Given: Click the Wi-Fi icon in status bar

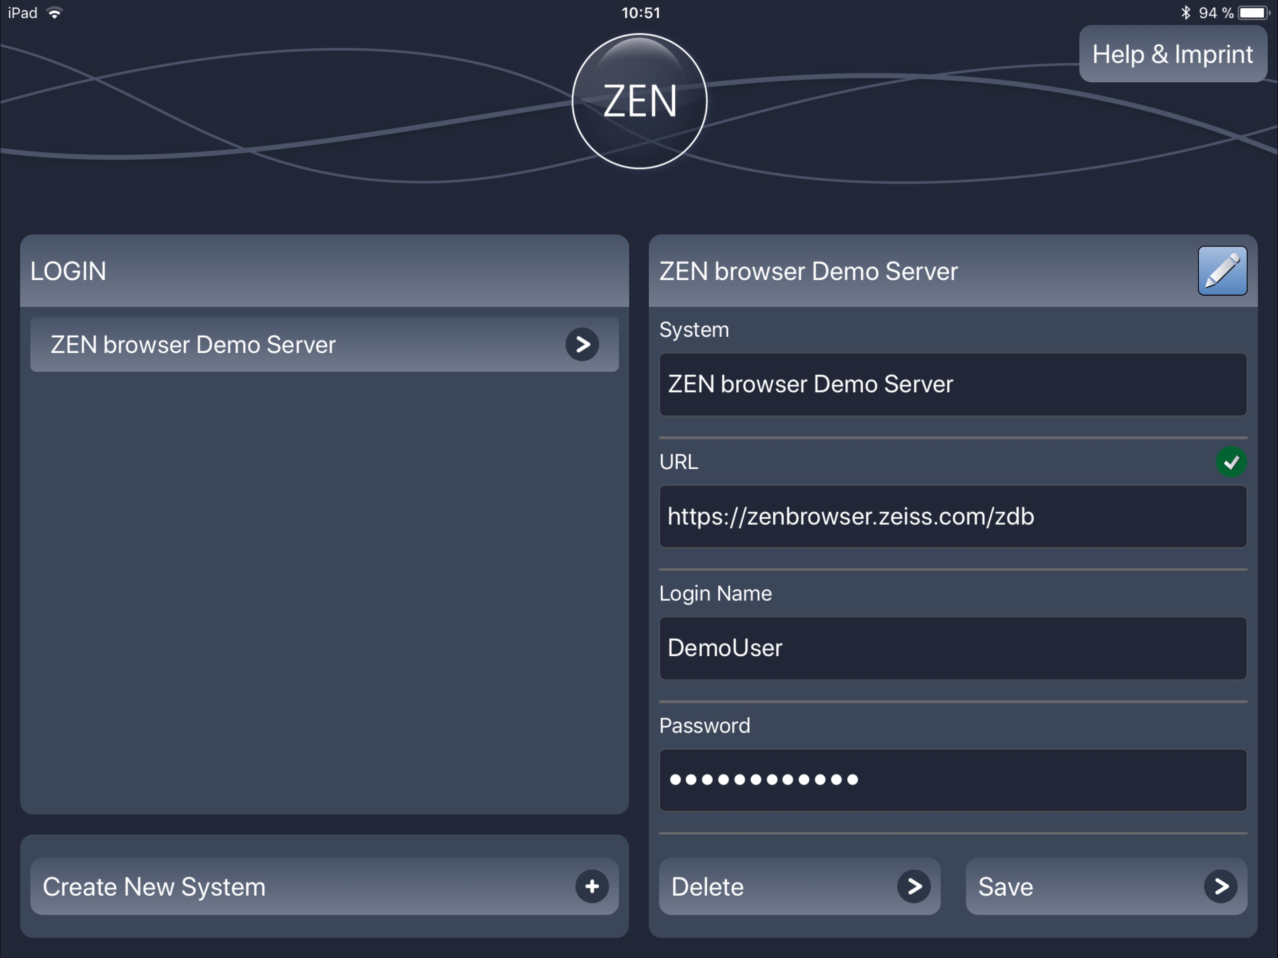Looking at the screenshot, I should tap(55, 13).
